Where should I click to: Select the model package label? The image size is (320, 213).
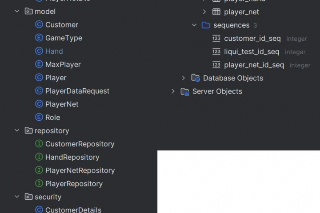coord(45,12)
